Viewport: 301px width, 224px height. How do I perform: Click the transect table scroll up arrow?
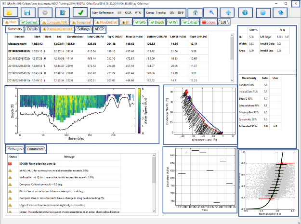232,35
